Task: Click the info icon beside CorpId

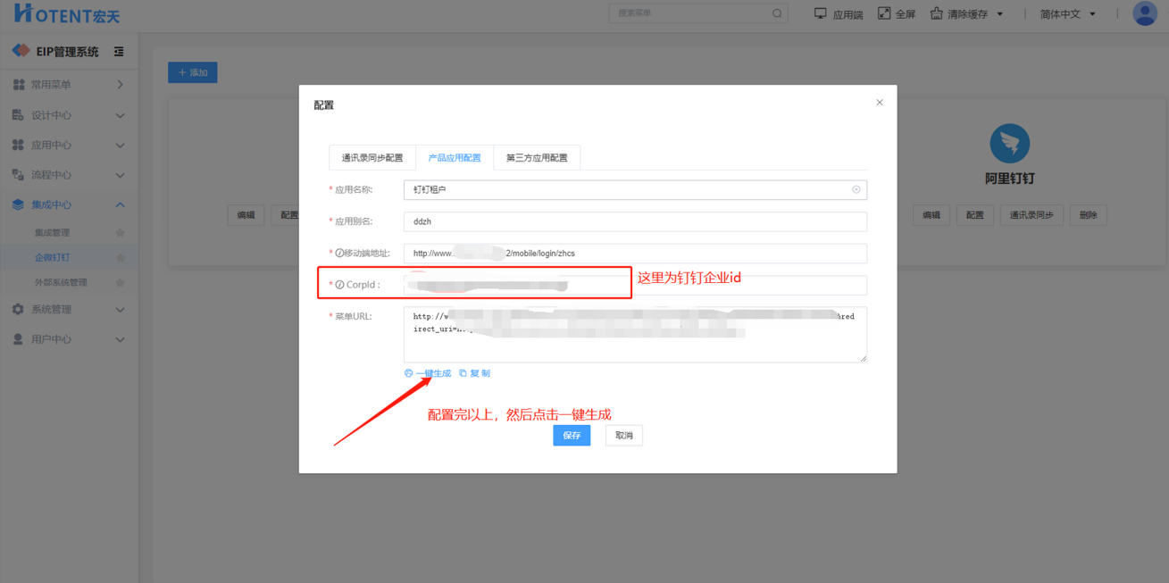Action: click(339, 285)
